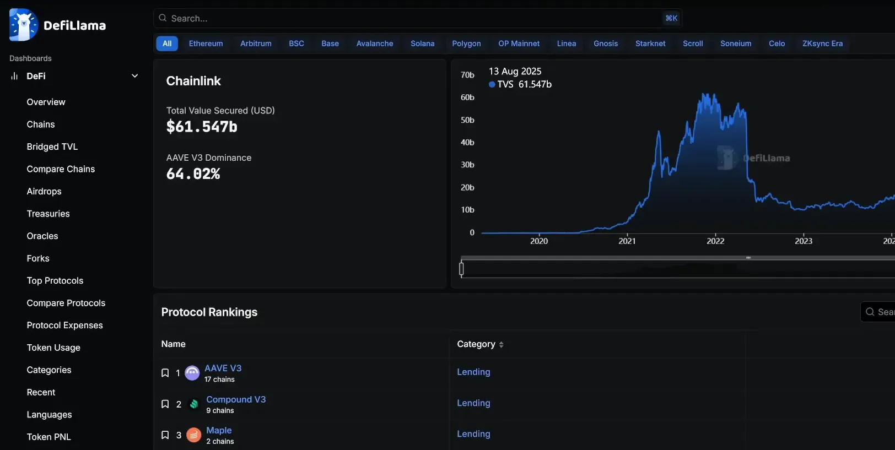This screenshot has width=895, height=450.
Task: Select the Gnosis chain tab
Action: click(x=606, y=44)
